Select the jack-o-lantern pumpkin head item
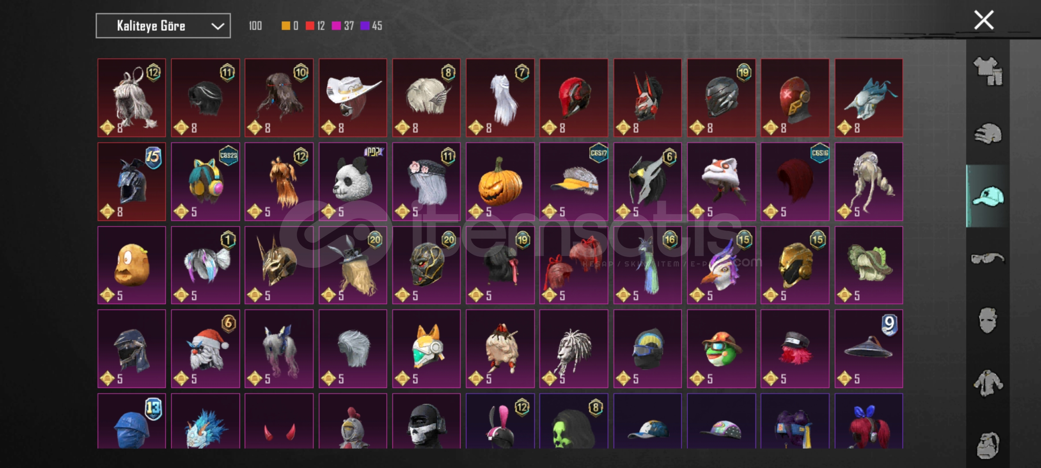The image size is (1041, 468). tap(500, 182)
